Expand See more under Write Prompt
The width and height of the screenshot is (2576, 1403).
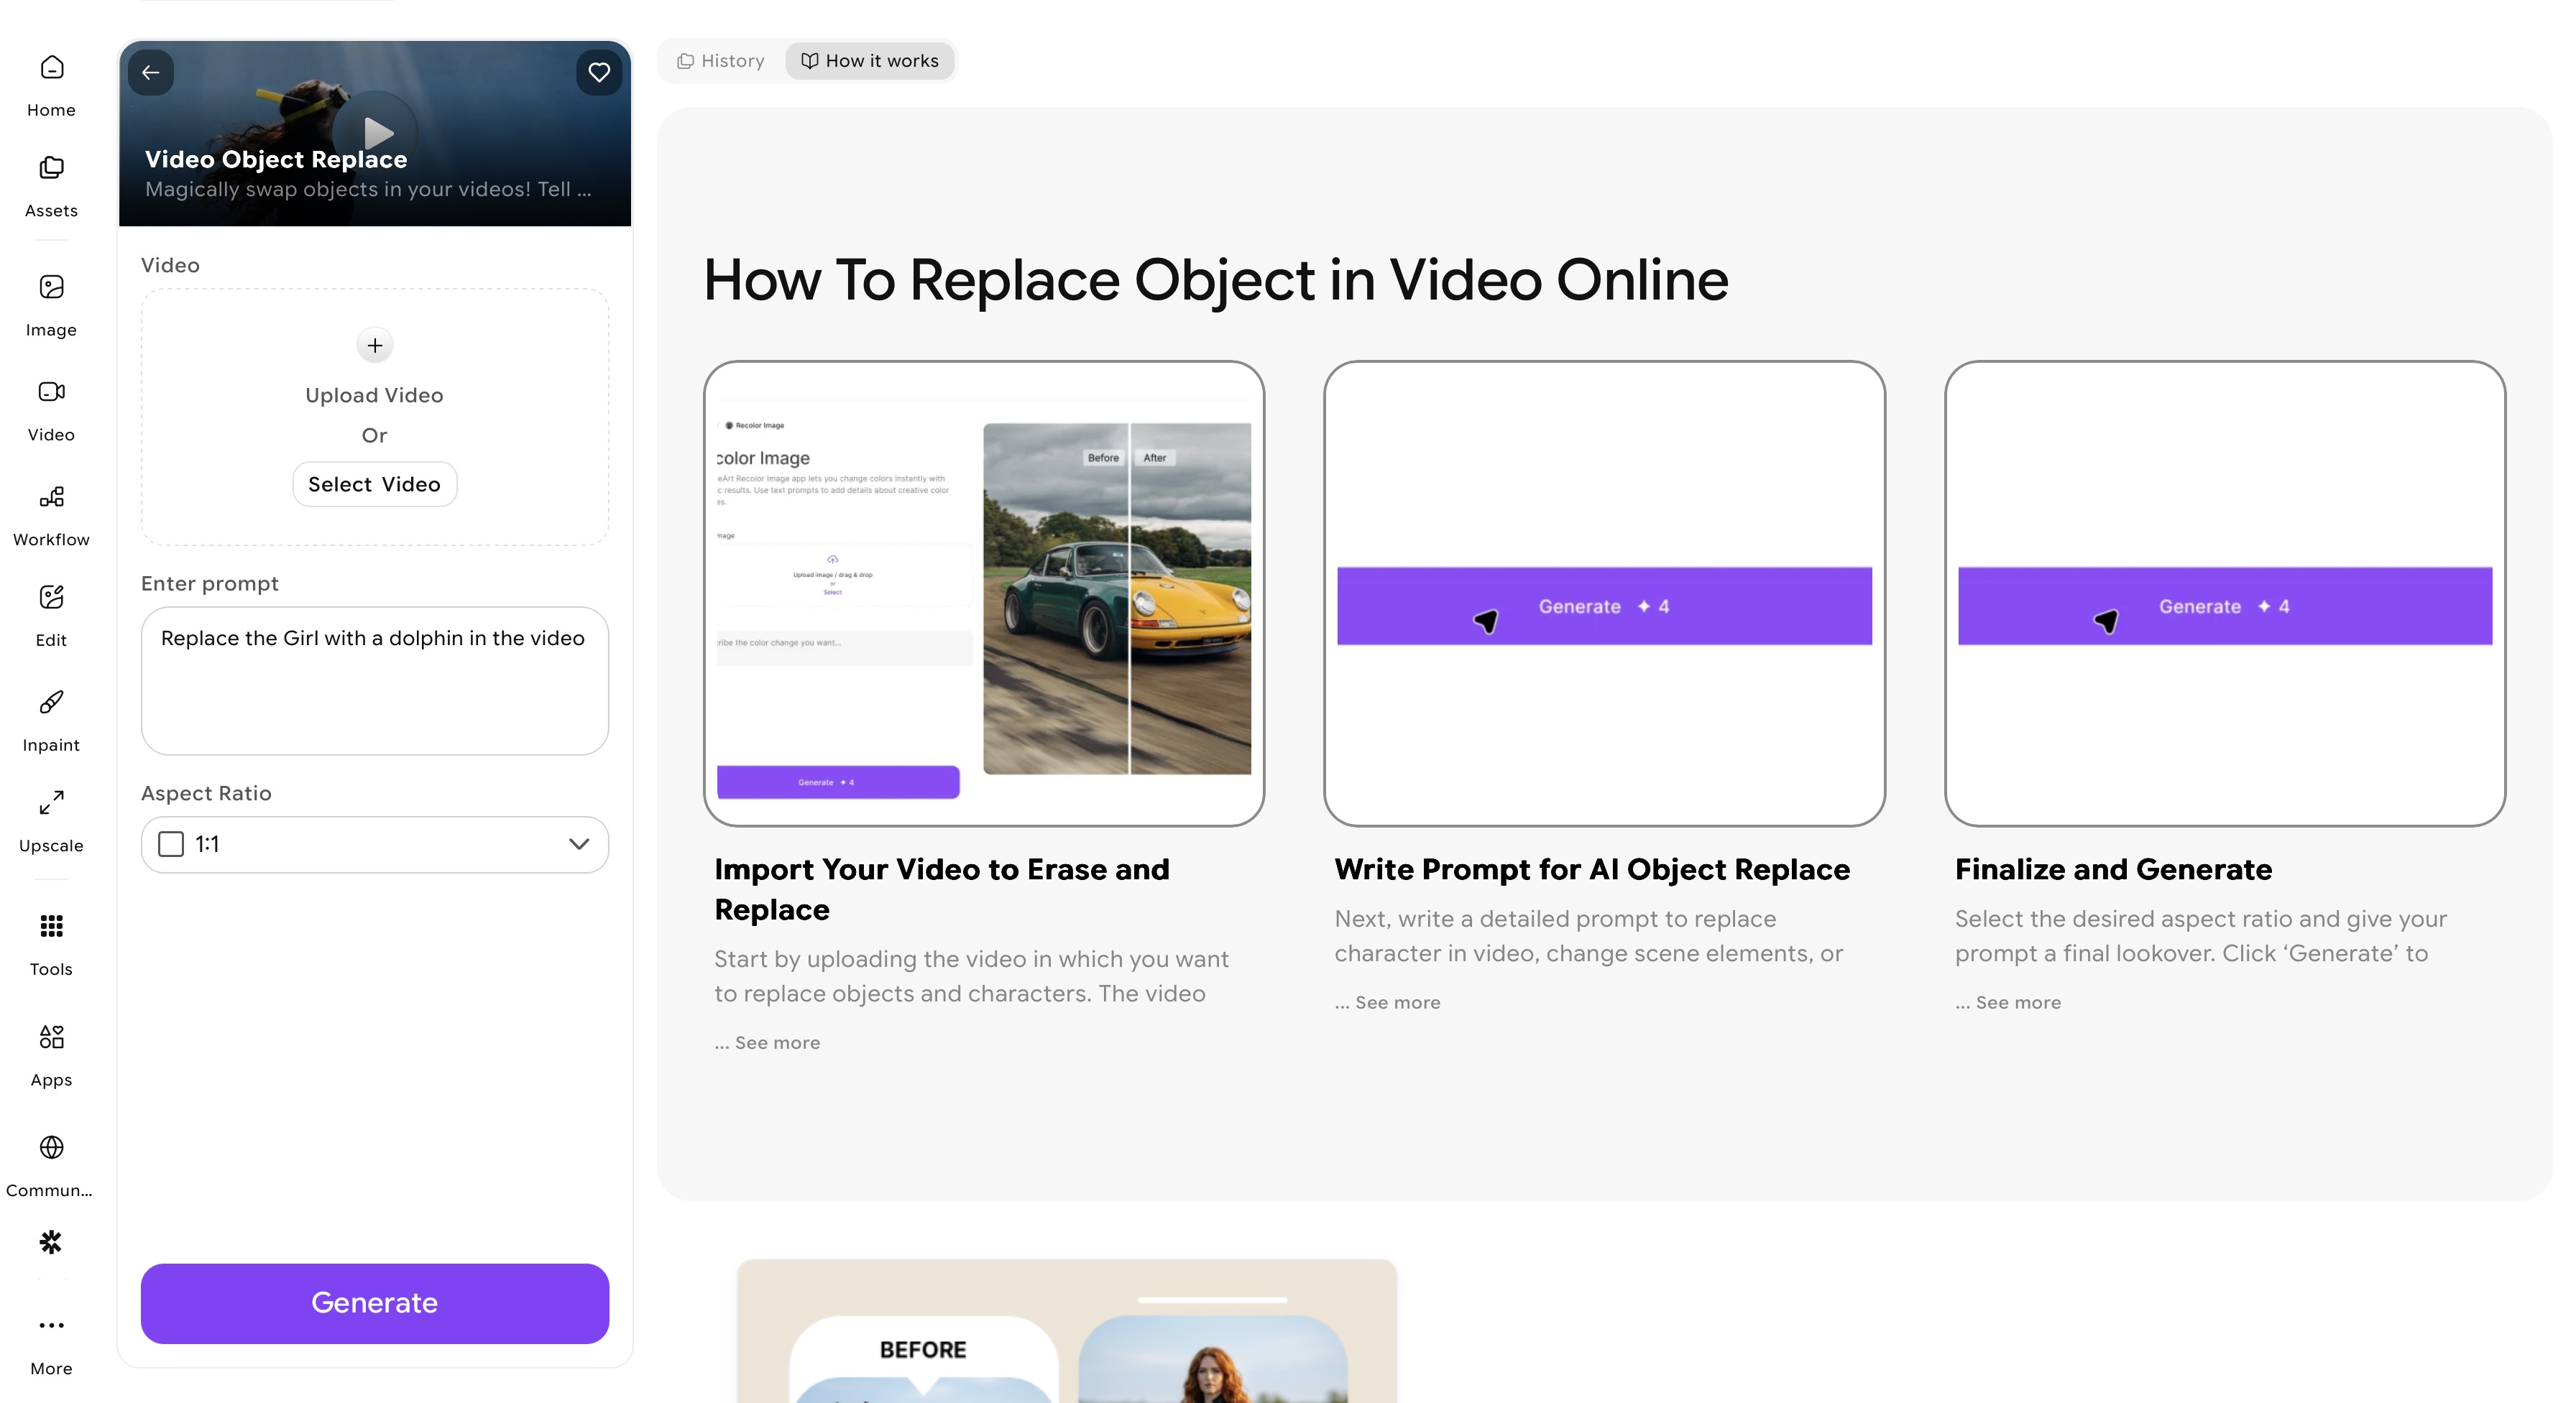1397,1002
